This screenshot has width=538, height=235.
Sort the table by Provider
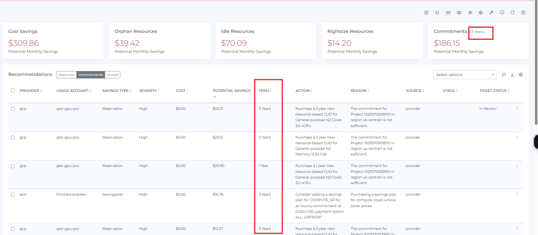31,91
